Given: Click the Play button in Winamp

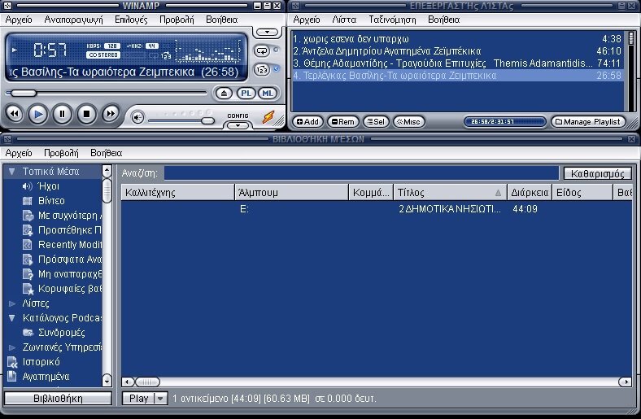Looking at the screenshot, I should tap(38, 114).
